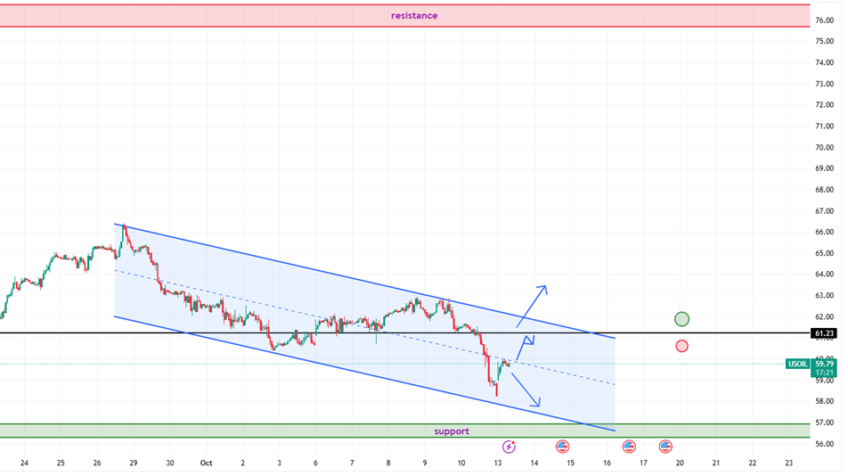Click the 61.23 price level label
Viewport: 848px width, 476px height.
coord(824,333)
